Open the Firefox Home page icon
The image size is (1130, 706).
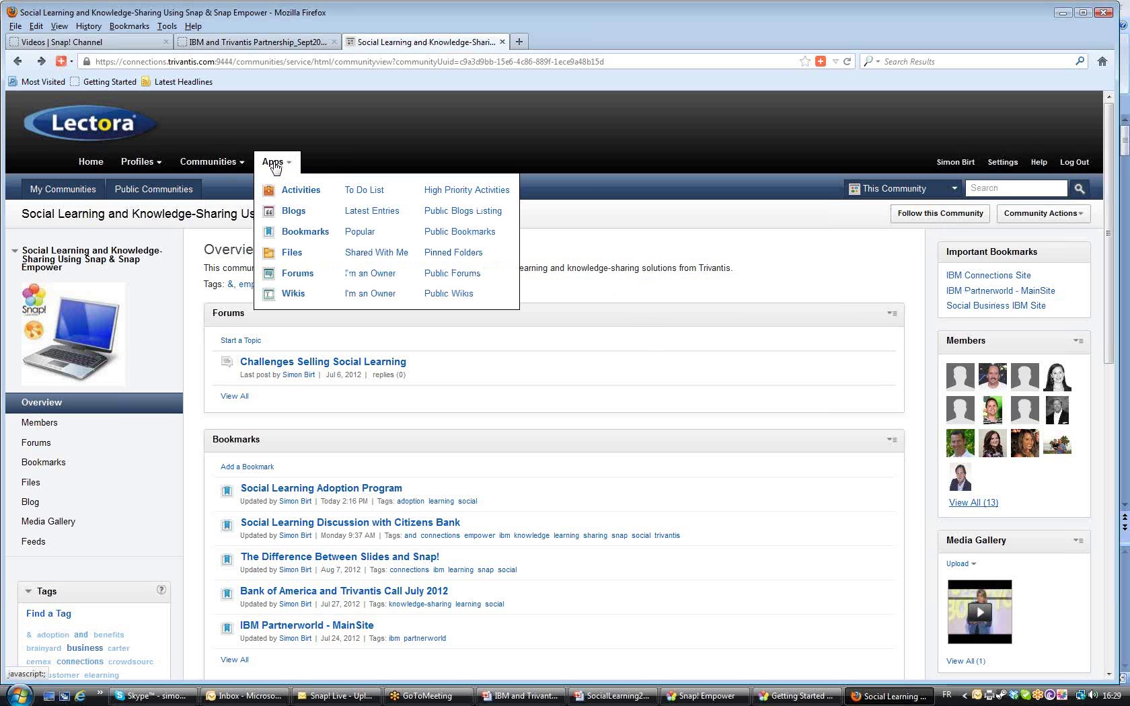click(1102, 61)
